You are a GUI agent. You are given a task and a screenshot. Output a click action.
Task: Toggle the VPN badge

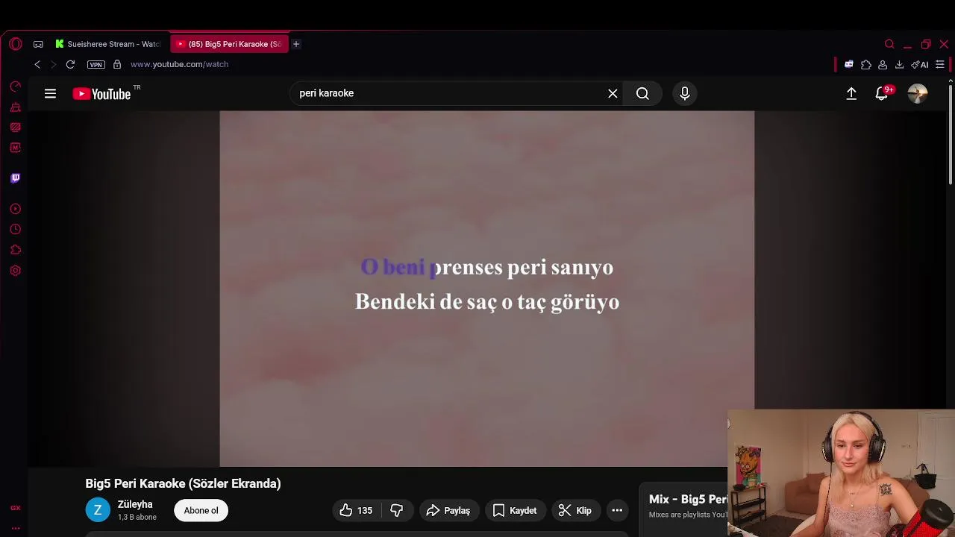point(96,64)
